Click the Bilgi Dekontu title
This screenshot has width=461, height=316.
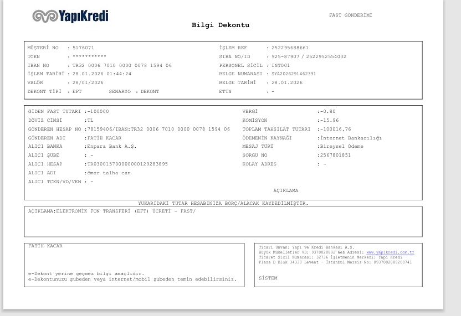click(x=221, y=25)
